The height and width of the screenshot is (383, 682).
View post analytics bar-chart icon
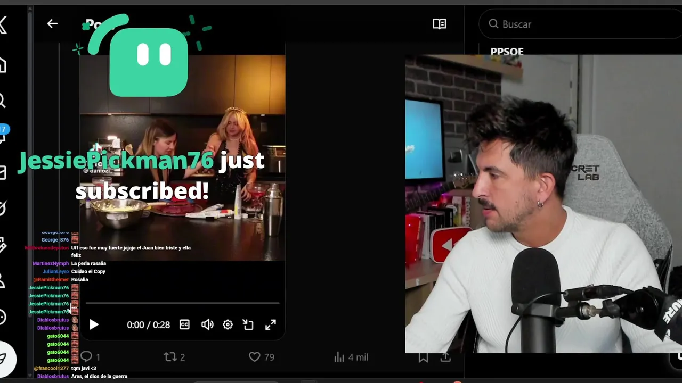click(339, 357)
